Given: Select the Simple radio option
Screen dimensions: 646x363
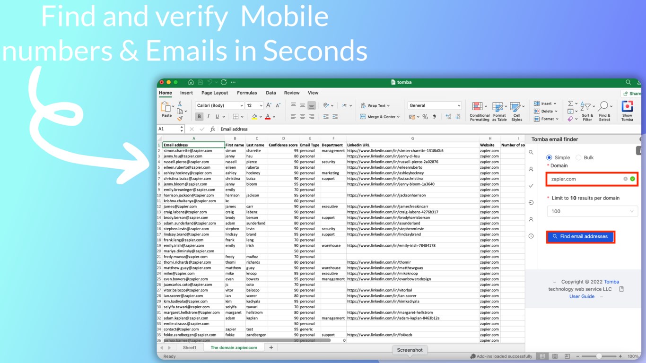Looking at the screenshot, I should click(549, 157).
